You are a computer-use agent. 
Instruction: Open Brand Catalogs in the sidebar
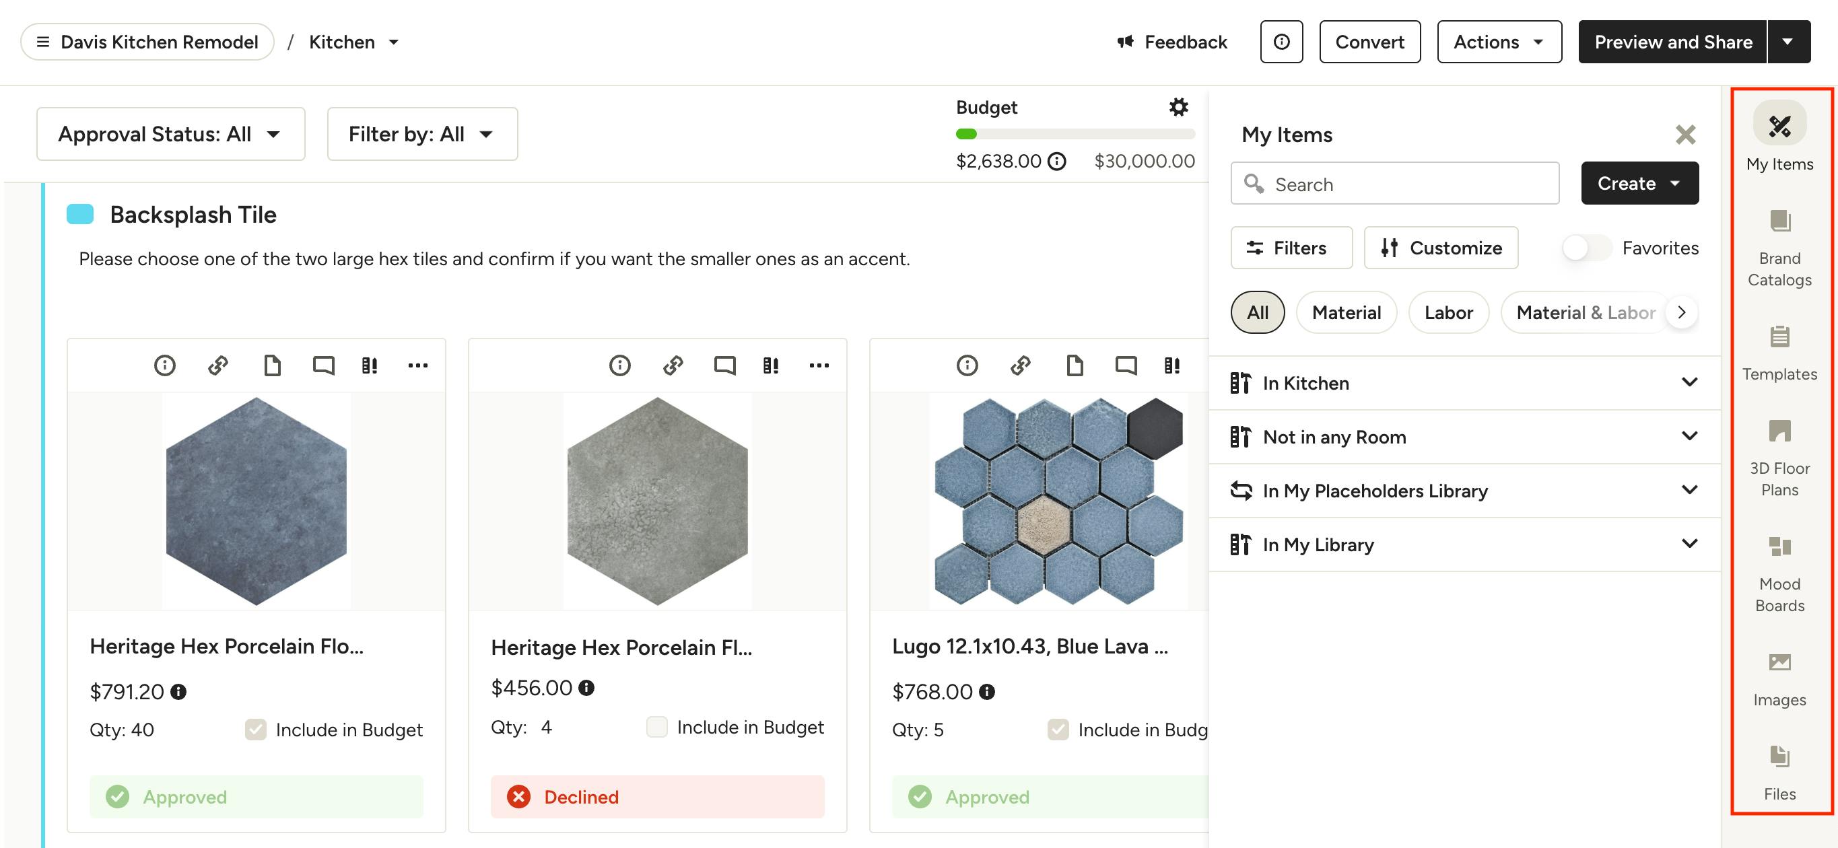(1779, 248)
